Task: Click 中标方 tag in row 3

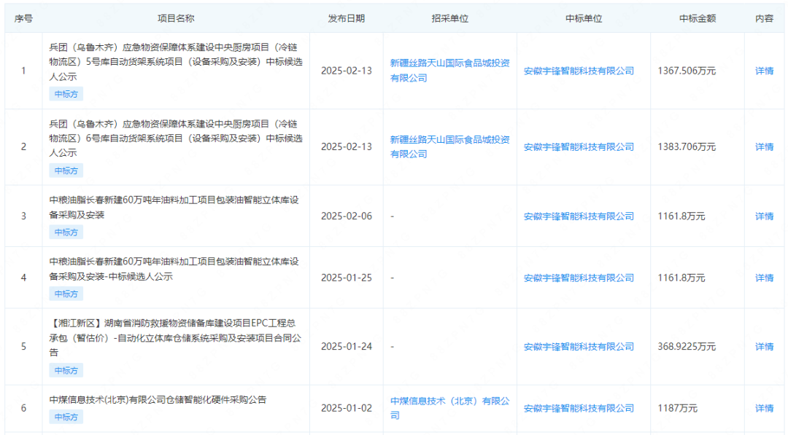Action: [x=66, y=232]
